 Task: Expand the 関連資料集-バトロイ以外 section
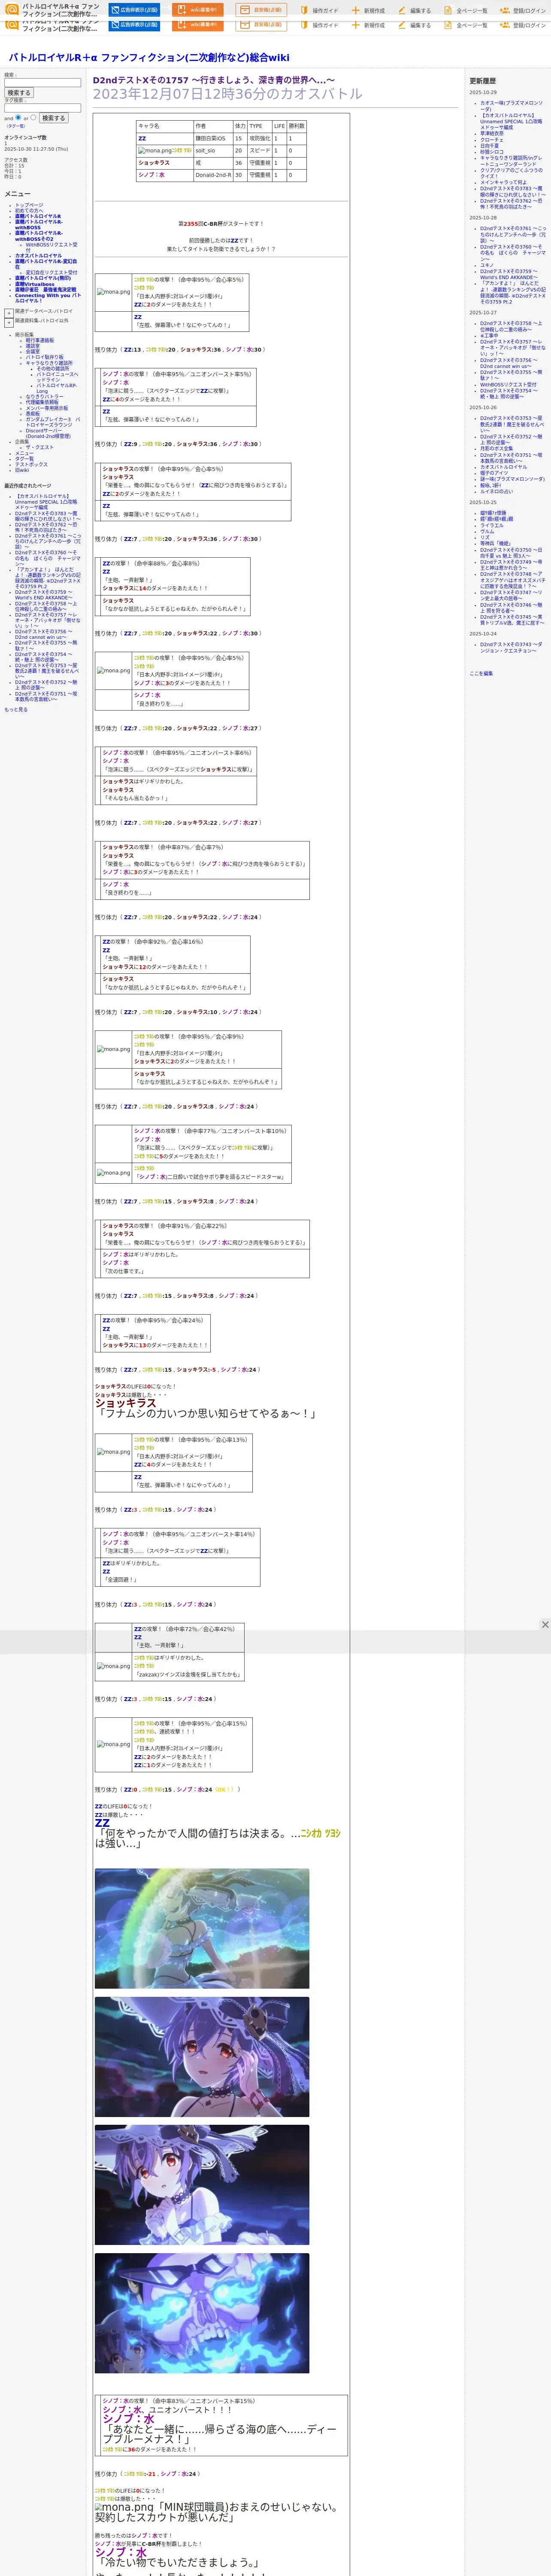pos(9,322)
